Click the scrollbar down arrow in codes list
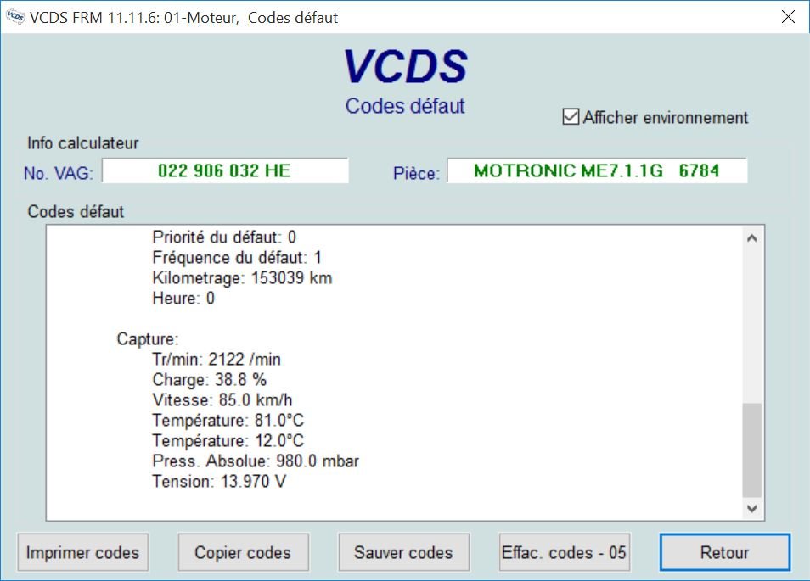Viewport: 810px width, 581px height. point(752,508)
